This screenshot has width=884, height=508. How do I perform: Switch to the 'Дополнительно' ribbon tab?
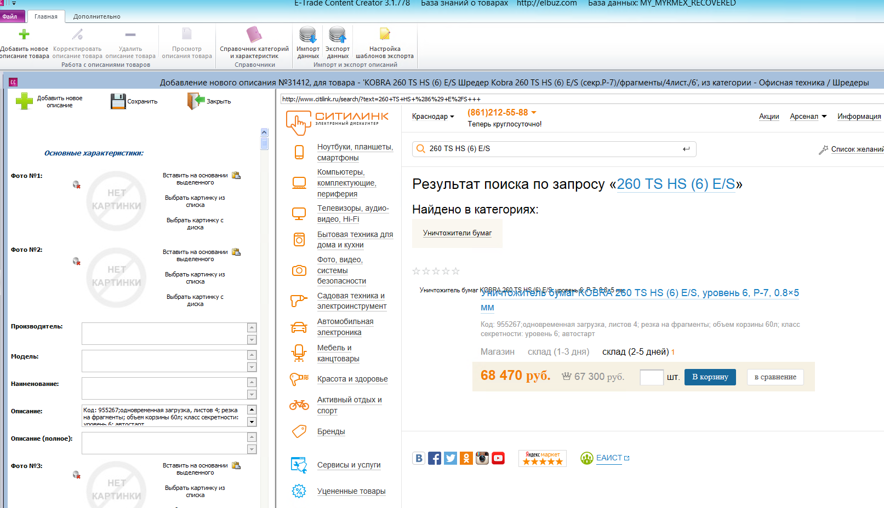pos(97,16)
